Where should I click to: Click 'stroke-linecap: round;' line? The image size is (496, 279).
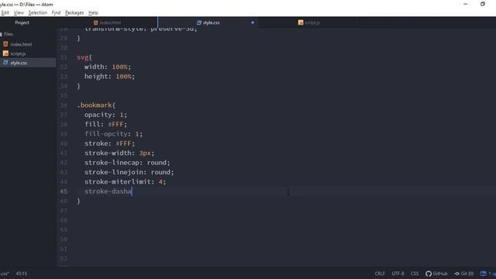127,163
